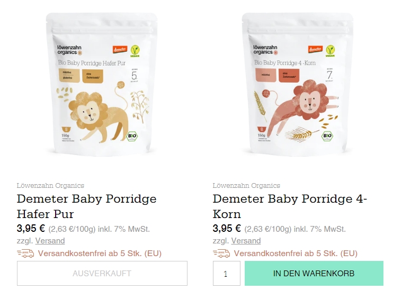This screenshot has height=299, width=402.
Task: Click the Demeter logo on Hafer Pur package
Action: 120,49
